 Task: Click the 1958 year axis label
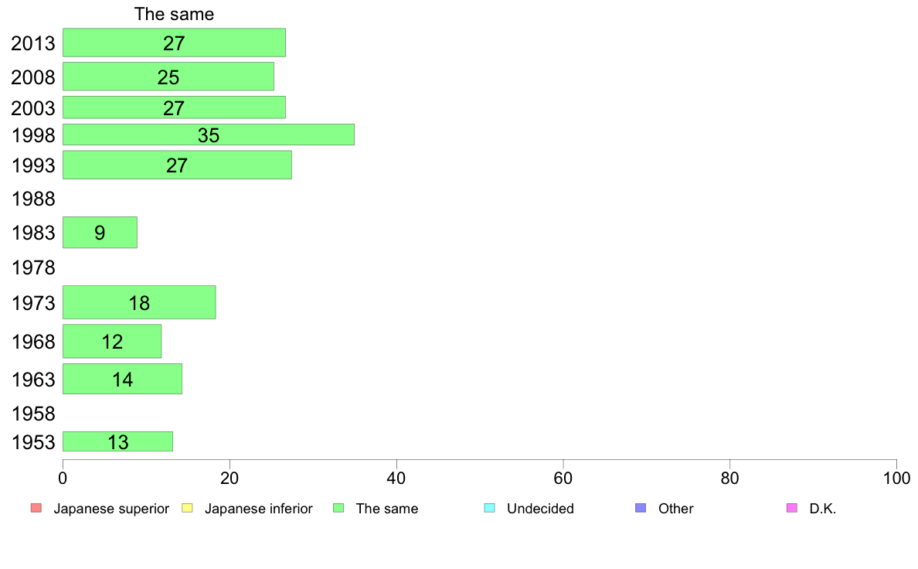click(33, 414)
